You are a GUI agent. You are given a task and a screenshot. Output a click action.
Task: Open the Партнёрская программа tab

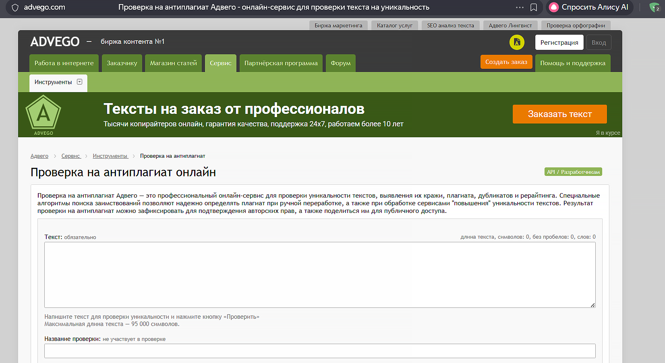coord(281,63)
